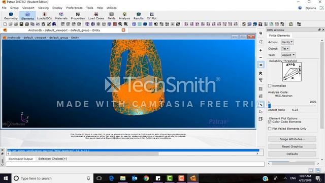Close the Anchor.db viewport document tab

(x=123, y=30)
